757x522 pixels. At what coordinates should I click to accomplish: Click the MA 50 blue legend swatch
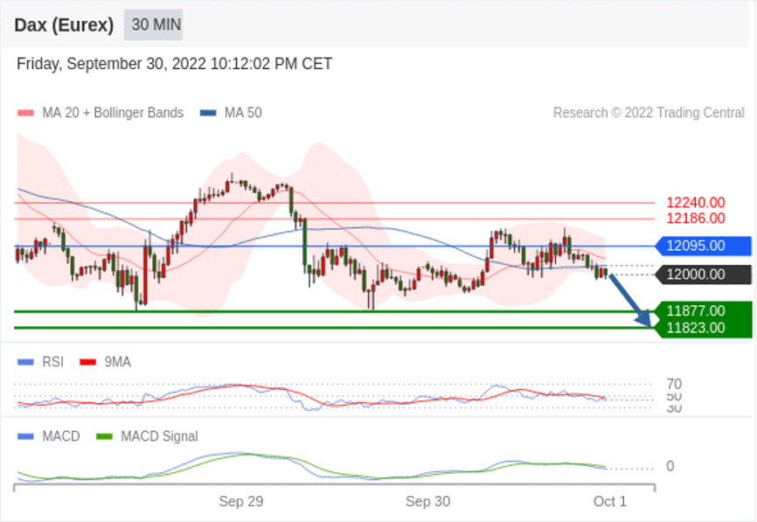pos(208,113)
